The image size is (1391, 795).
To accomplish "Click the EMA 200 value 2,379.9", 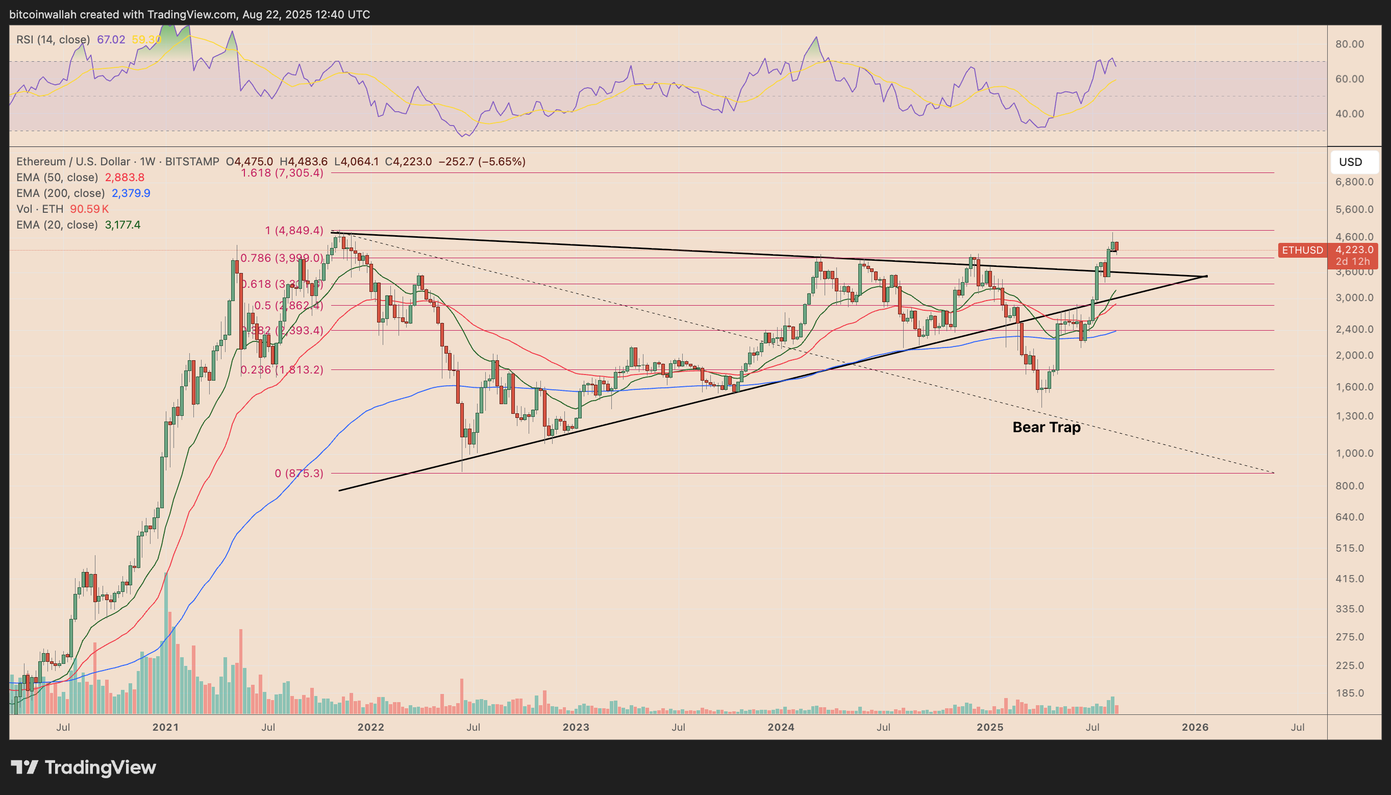I will (x=131, y=193).
